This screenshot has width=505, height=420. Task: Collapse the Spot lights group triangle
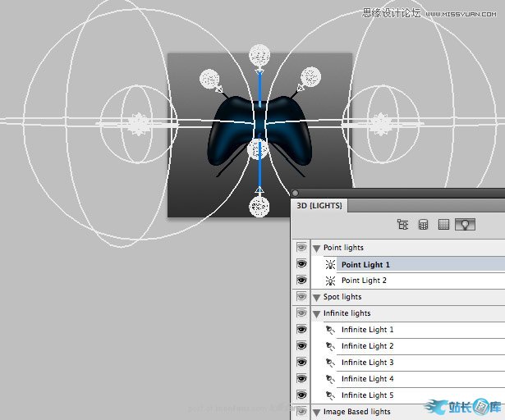(316, 297)
